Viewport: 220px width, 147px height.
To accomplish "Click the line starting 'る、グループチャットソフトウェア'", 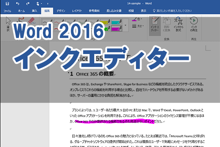I will [137, 141].
